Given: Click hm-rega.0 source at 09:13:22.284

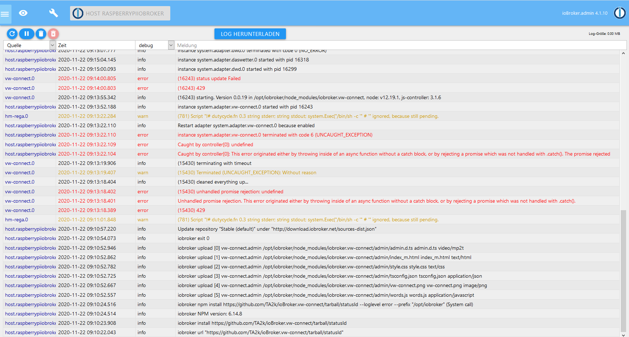Looking at the screenshot, I should (17, 116).
